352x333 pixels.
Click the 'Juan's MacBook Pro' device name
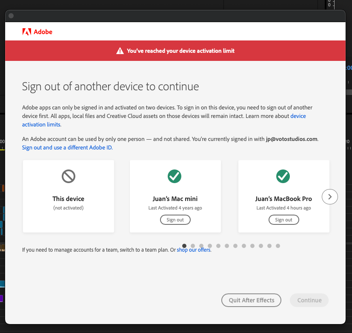pos(283,199)
